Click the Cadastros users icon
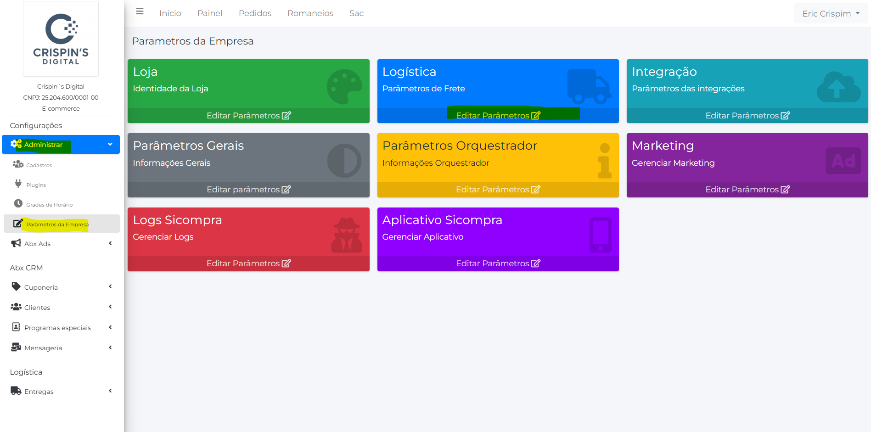 pos(18,164)
